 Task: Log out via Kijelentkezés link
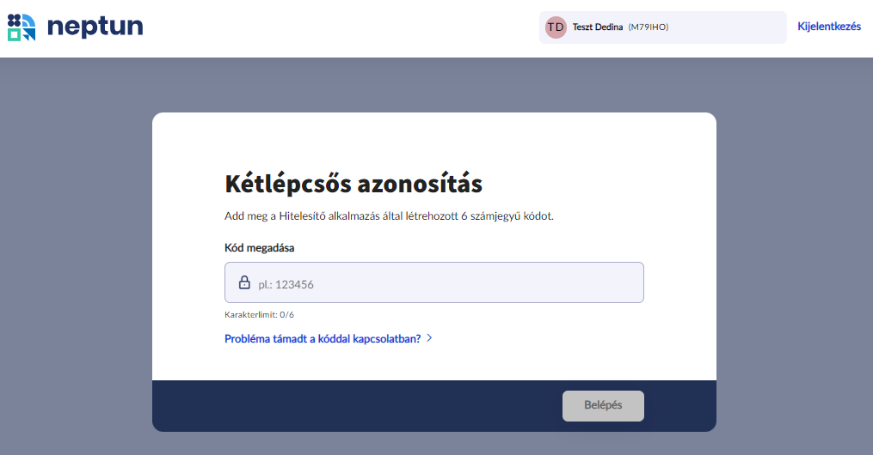pos(829,27)
